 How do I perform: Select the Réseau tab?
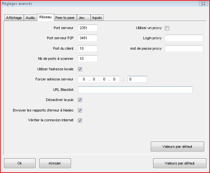pos(45,17)
